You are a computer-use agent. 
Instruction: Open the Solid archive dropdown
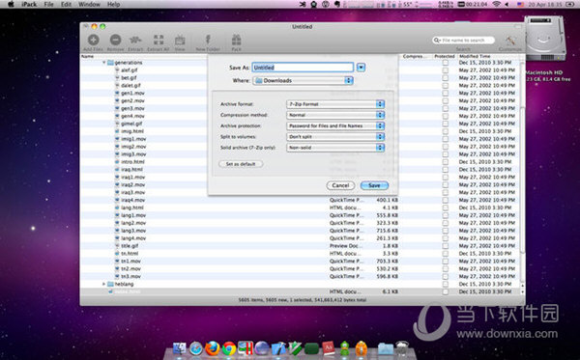[x=335, y=148]
